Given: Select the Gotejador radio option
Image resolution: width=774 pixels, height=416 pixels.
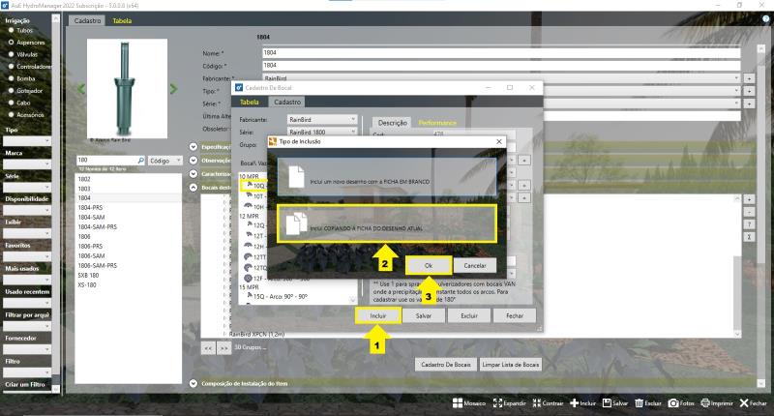Looking at the screenshot, I should coord(12,90).
